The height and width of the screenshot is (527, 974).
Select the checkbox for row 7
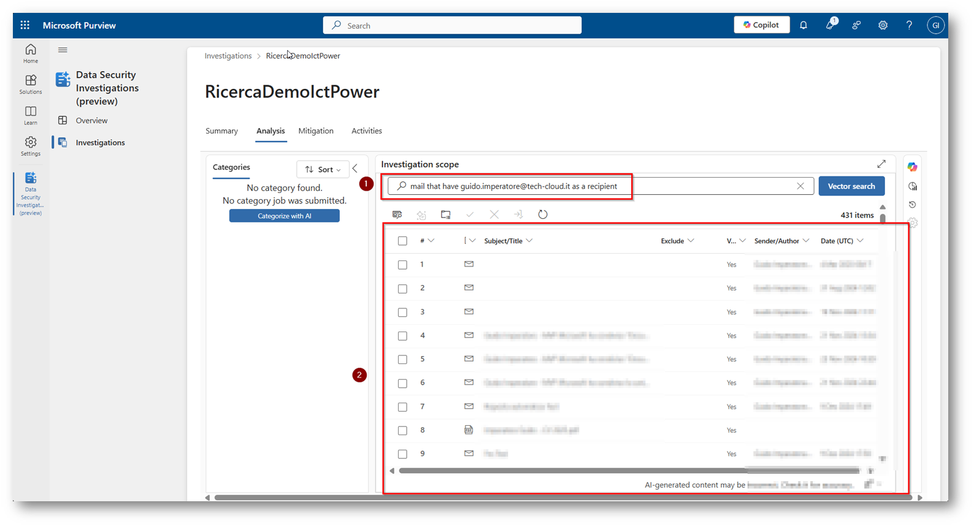(402, 407)
